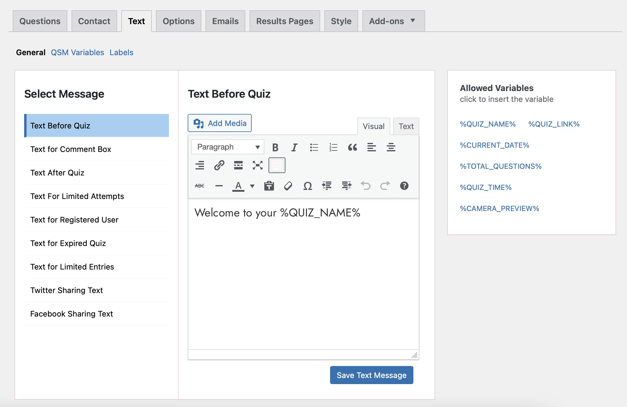Insert special character Omega icon
The width and height of the screenshot is (627, 407).
click(x=307, y=186)
